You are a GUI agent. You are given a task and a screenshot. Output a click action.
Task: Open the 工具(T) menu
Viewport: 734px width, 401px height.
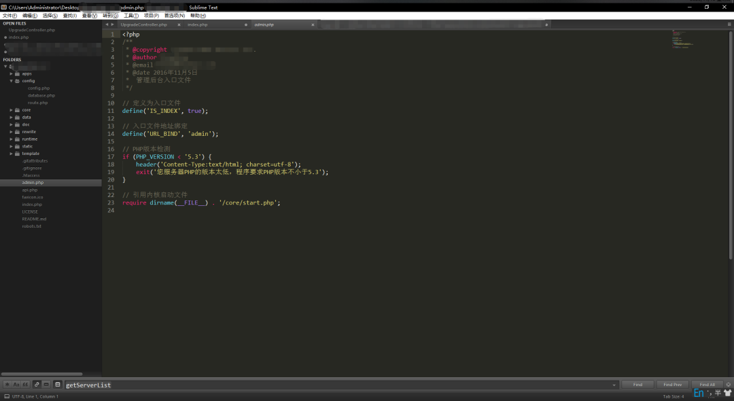(x=131, y=16)
